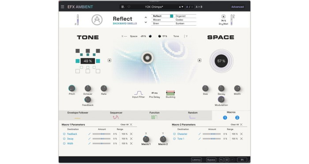Image resolution: width=309 pixels, height=164 pixels.
Task: Toggle power for Feedback destination
Action: tap(64, 134)
